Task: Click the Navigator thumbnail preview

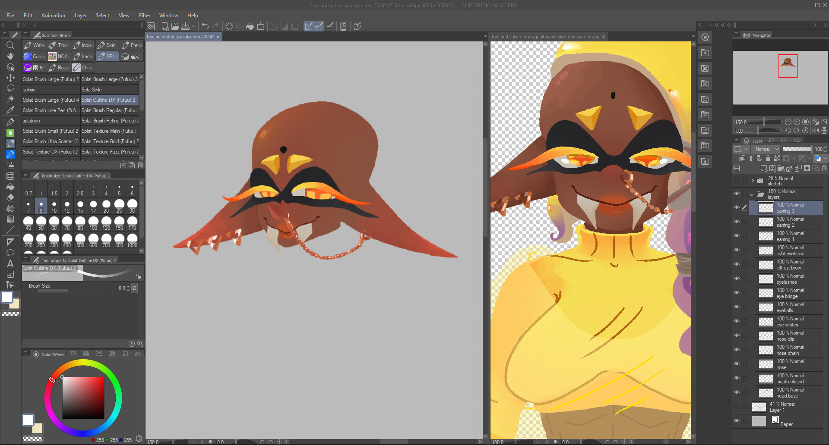Action: click(780, 78)
